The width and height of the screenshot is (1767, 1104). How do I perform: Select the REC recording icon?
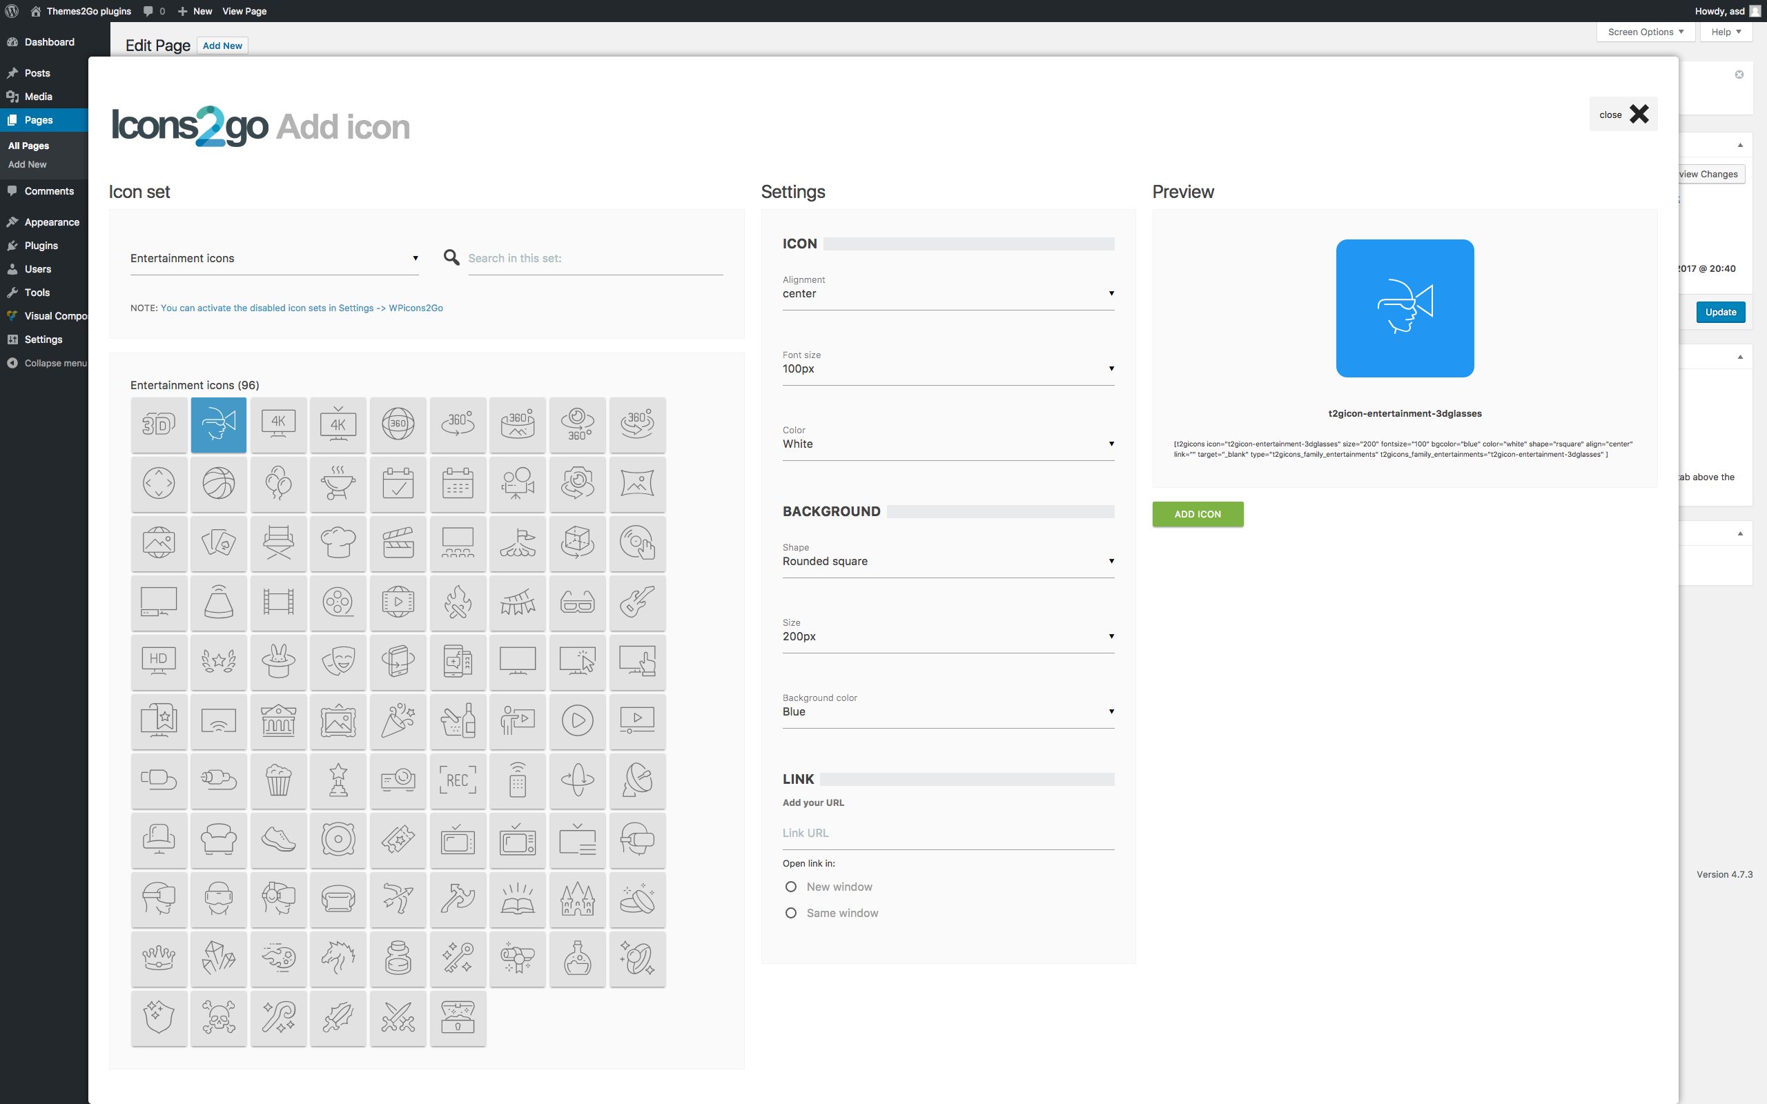(x=458, y=780)
